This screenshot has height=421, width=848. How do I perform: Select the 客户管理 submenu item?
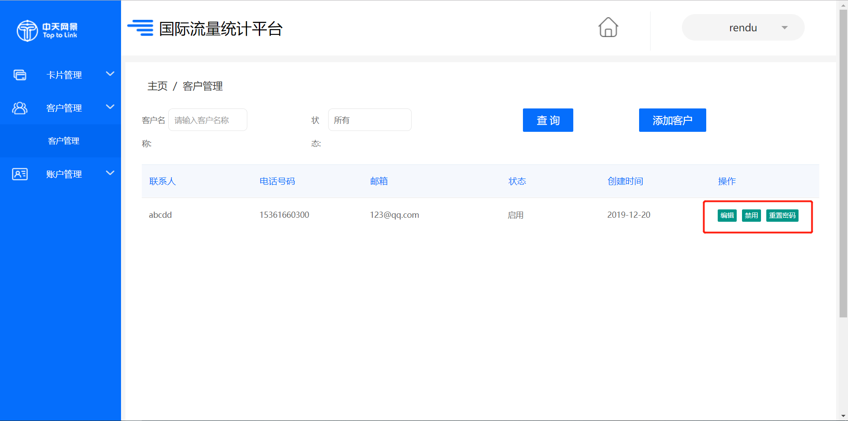coord(61,141)
